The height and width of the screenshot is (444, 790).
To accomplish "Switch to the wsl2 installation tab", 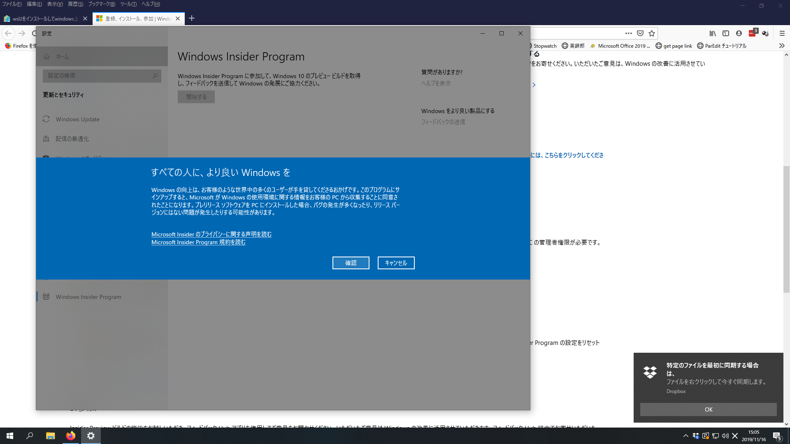I will click(45, 18).
